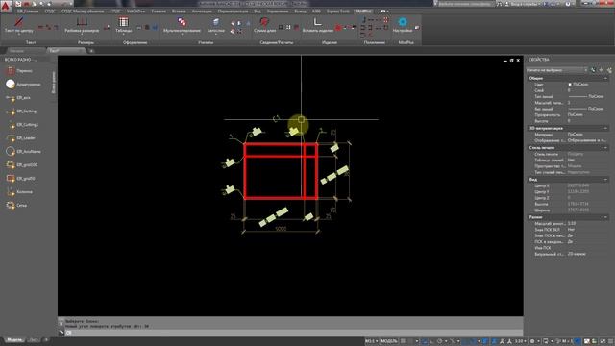The height and width of the screenshot is (346, 615).
Task: Click the command line wrench icon
Action: point(61,333)
